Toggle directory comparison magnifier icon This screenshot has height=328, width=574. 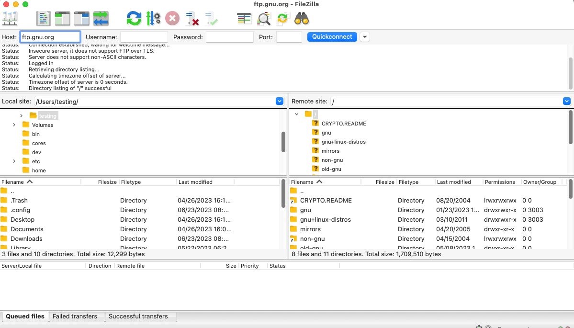pos(264,19)
